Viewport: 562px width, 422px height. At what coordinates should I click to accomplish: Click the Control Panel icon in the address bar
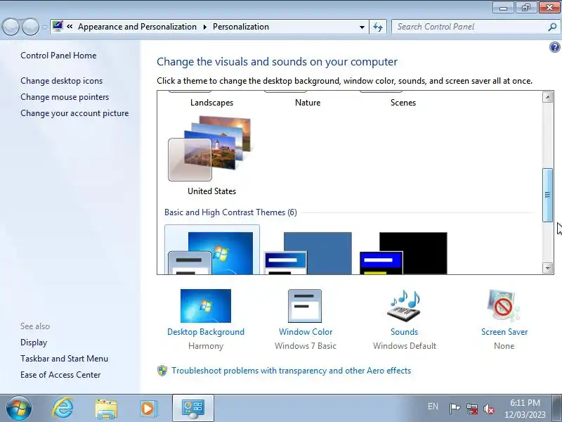click(x=58, y=26)
